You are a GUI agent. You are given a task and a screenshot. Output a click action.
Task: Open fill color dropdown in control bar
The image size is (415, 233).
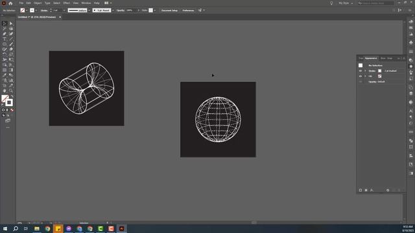click(27, 10)
